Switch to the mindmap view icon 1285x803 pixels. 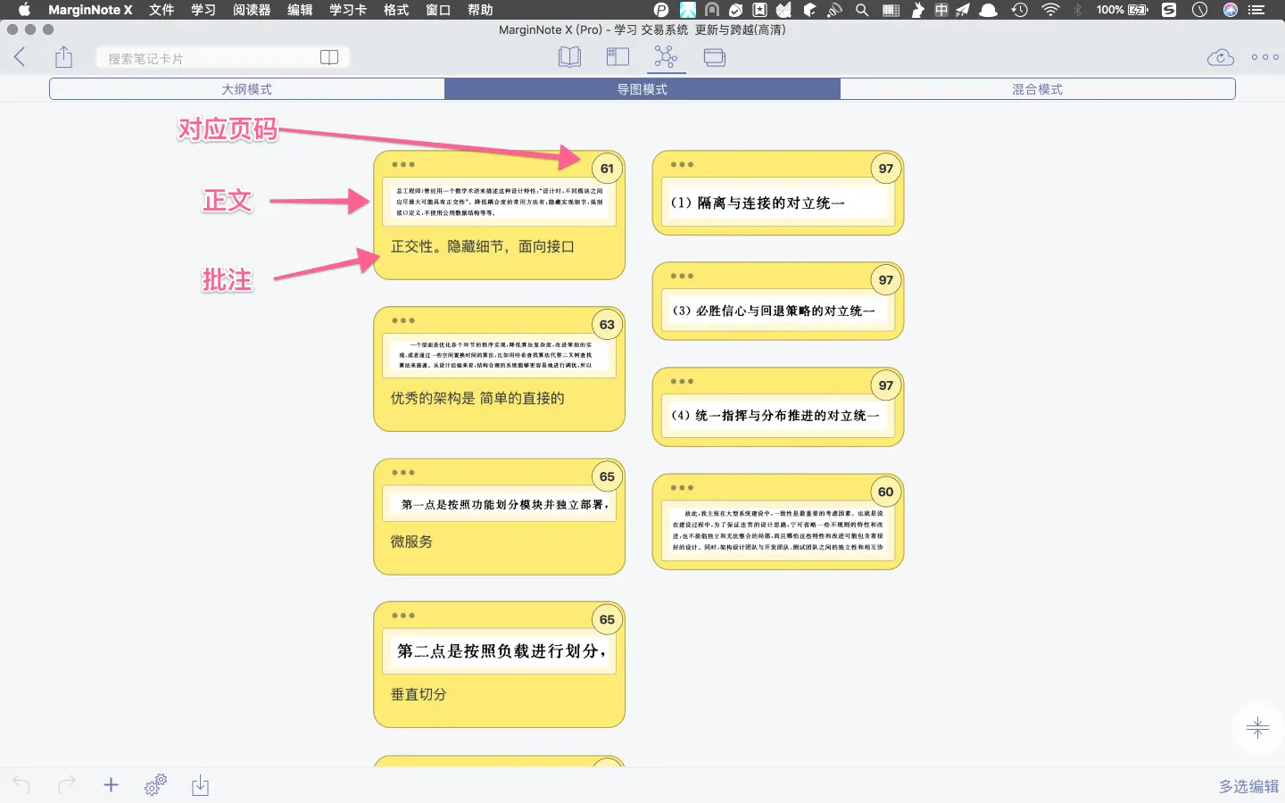tap(666, 58)
